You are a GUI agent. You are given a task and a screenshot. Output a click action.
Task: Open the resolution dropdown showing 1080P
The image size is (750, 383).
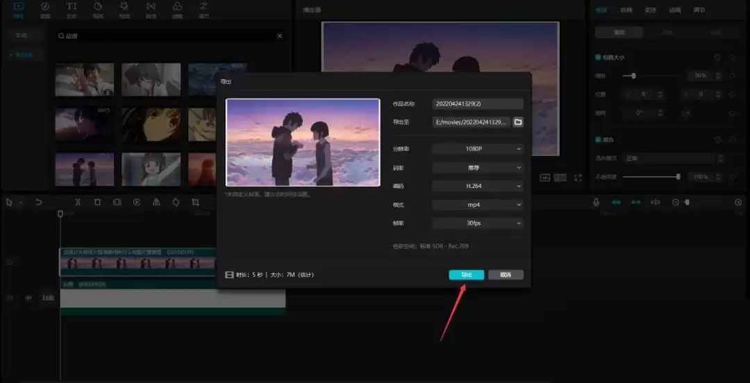[477, 149]
